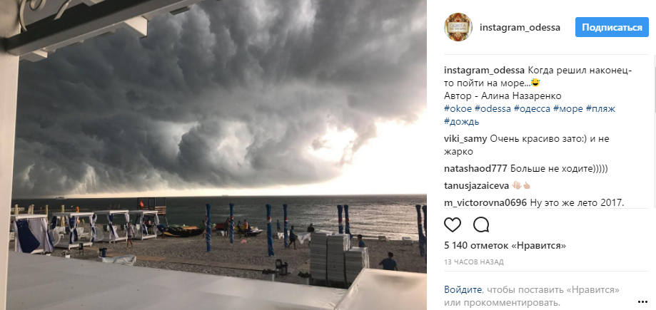Click the Подписаться follow button
Image resolution: width=656 pixels, height=310 pixels.
[612, 27]
